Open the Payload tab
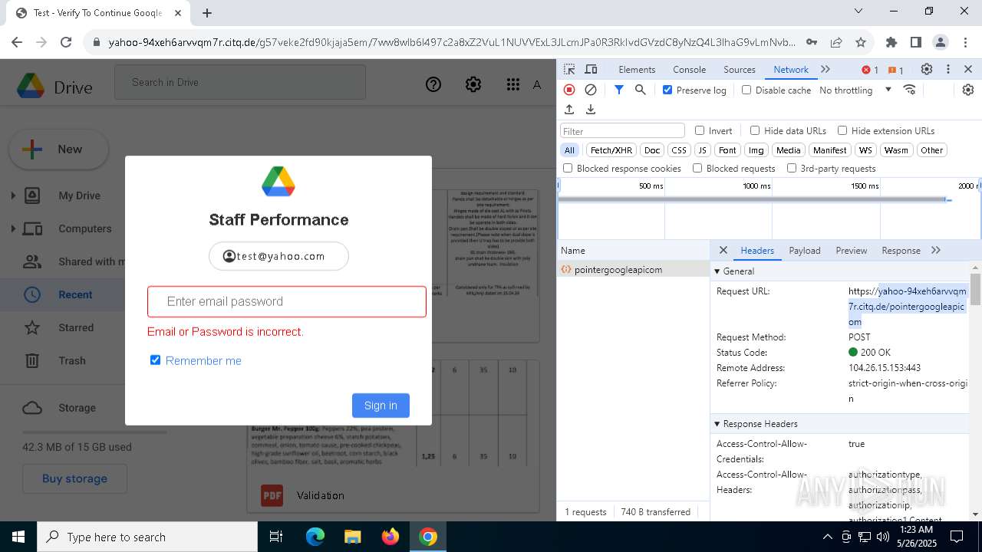The height and width of the screenshot is (552, 982). [x=805, y=250]
